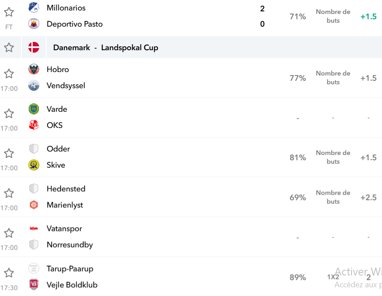Screen dimensions: 382x296
Task: Toggle favorite star for Hobro vs Vendsyssel
Action: [9, 74]
